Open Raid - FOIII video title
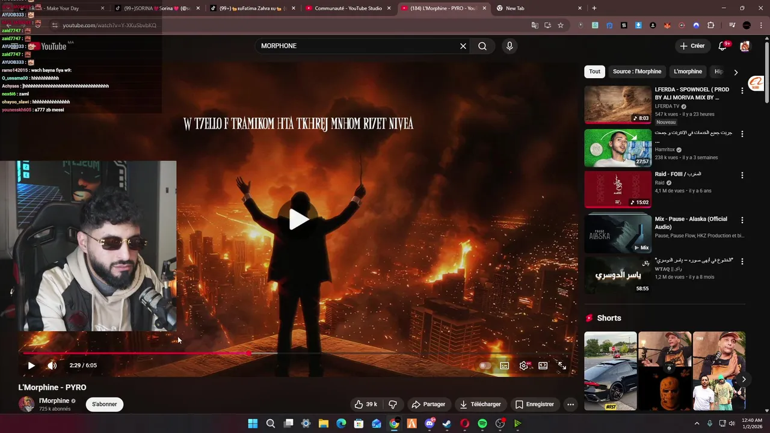The height and width of the screenshot is (433, 770). tap(678, 174)
